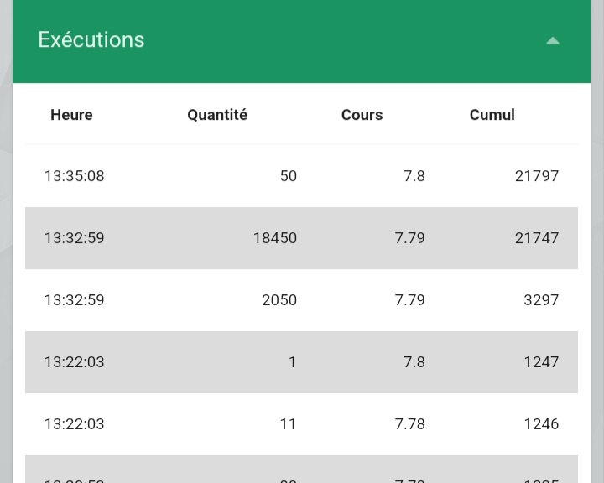Select the partially visible bottom row

click(302, 469)
